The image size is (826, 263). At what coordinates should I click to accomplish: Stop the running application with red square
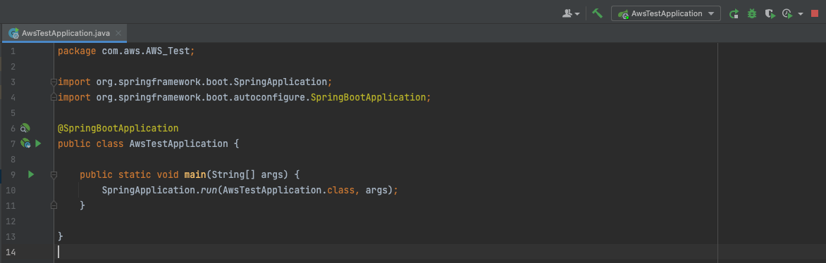coord(815,13)
